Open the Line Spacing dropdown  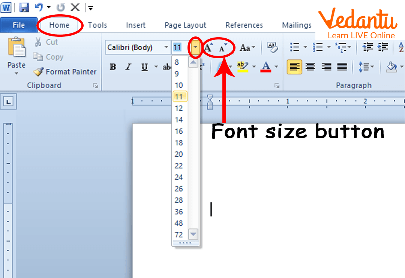366,67
